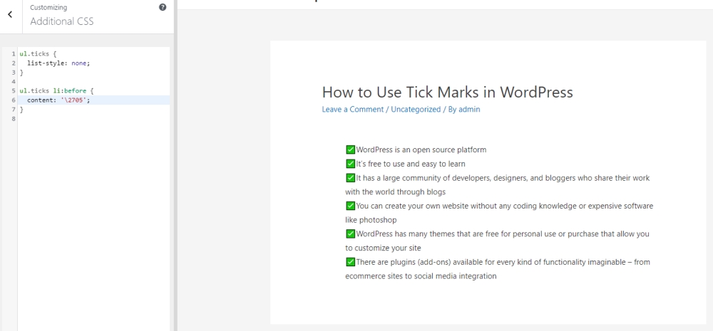The width and height of the screenshot is (713, 331).
Task: Click the list-style: none; code line
Action: (58, 63)
